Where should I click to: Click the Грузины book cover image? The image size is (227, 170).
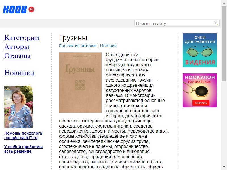[x=80, y=83]
